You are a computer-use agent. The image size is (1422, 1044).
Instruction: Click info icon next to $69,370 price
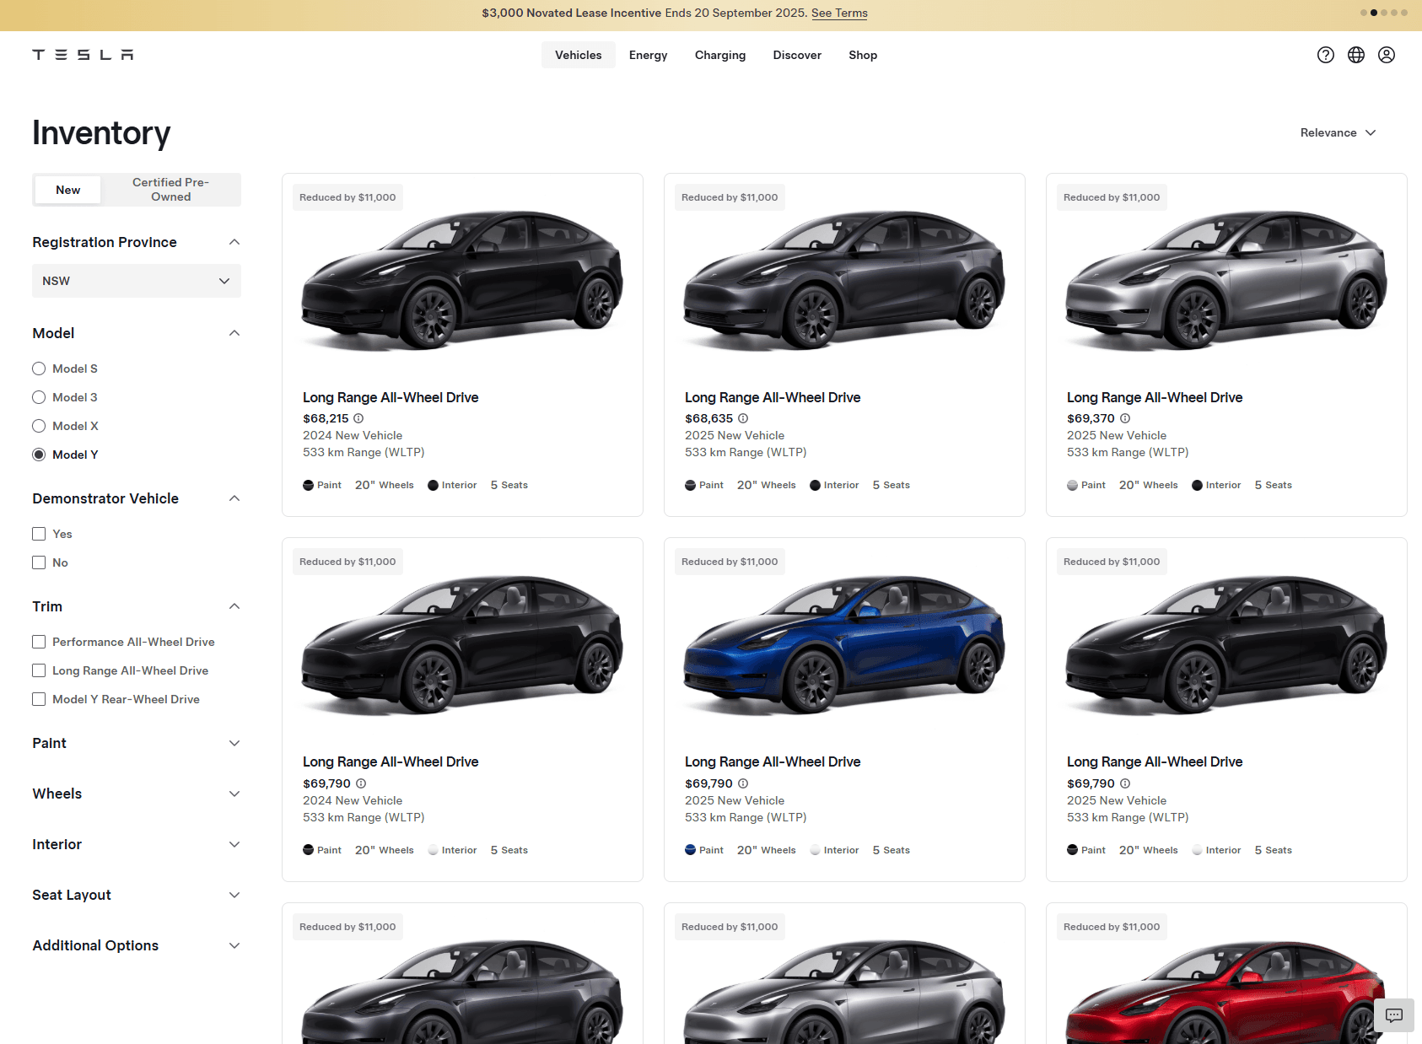coord(1125,418)
